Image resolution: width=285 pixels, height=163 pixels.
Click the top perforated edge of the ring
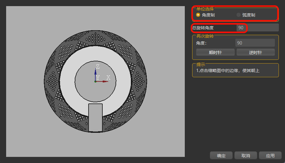tap(95, 38)
